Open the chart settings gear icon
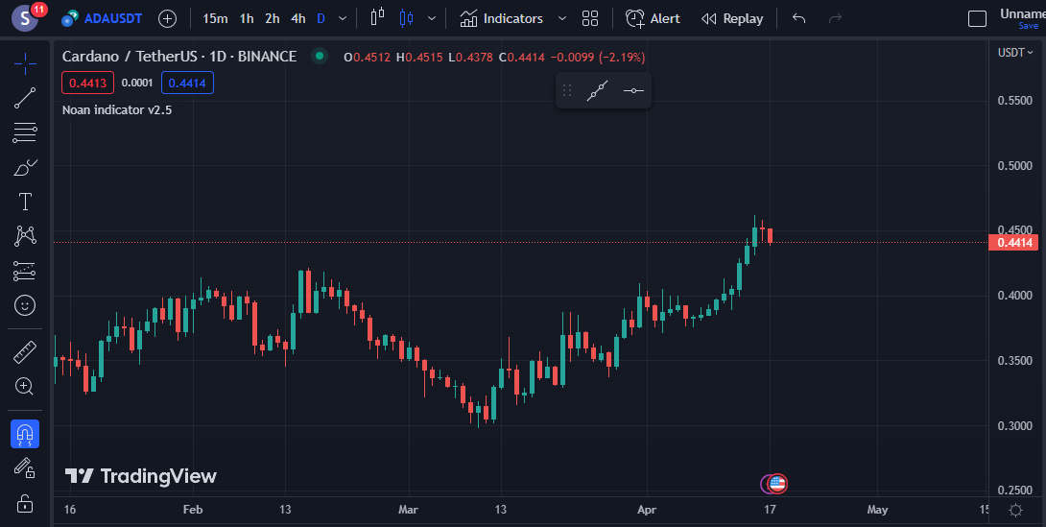The width and height of the screenshot is (1046, 527). pyautogui.click(x=1016, y=510)
